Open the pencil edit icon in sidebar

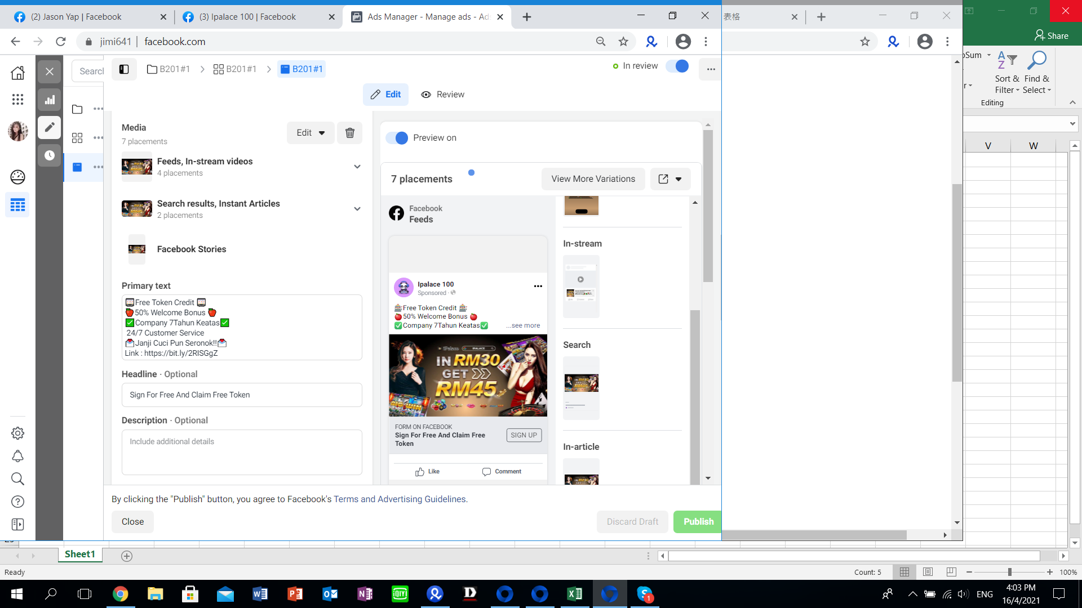pyautogui.click(x=50, y=127)
